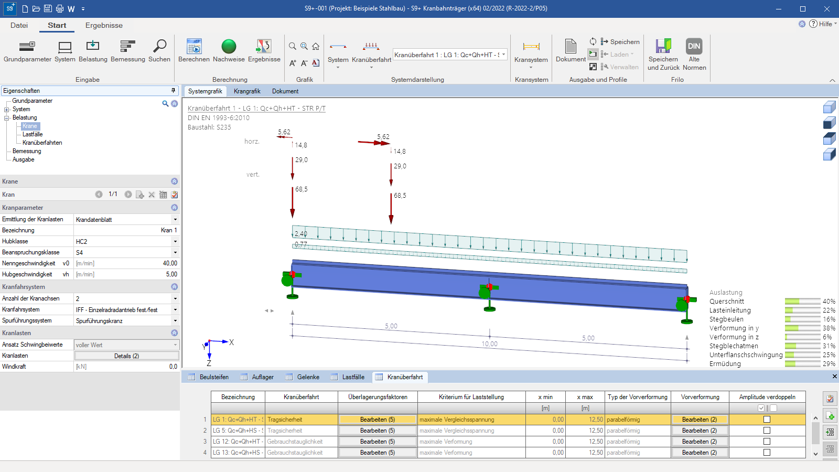Screen dimensions: 839x472
Task: Click the Ermüdung 29% utilization bar
Action: [x=802, y=364]
